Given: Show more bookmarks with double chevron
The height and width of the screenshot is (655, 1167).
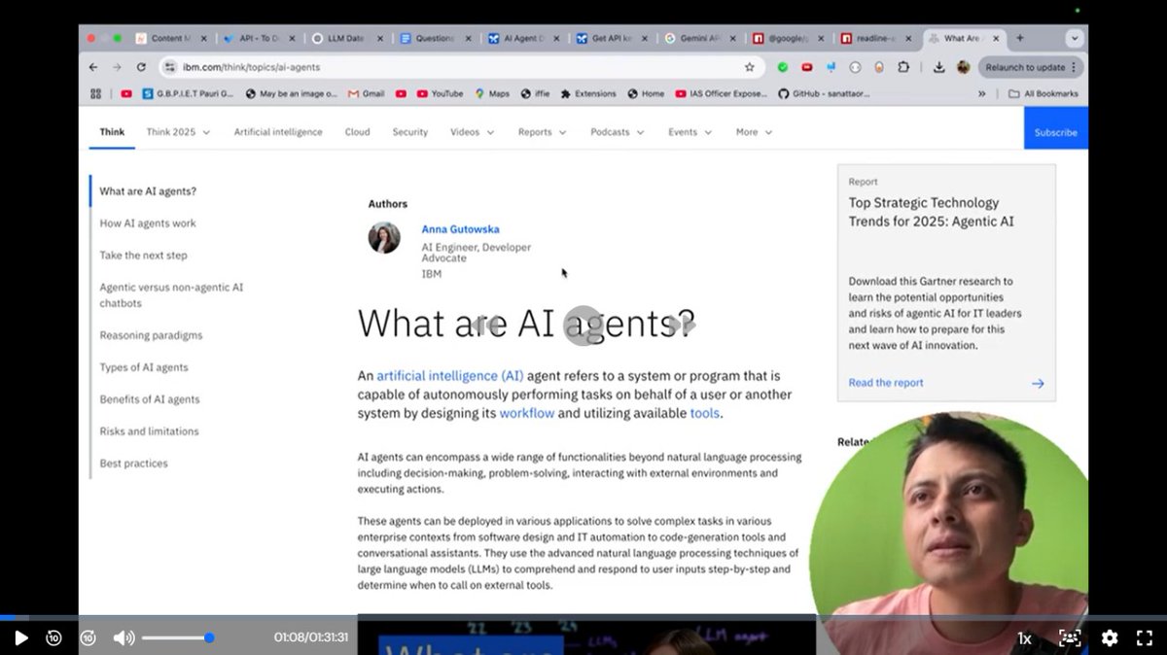Looking at the screenshot, I should click(x=981, y=94).
